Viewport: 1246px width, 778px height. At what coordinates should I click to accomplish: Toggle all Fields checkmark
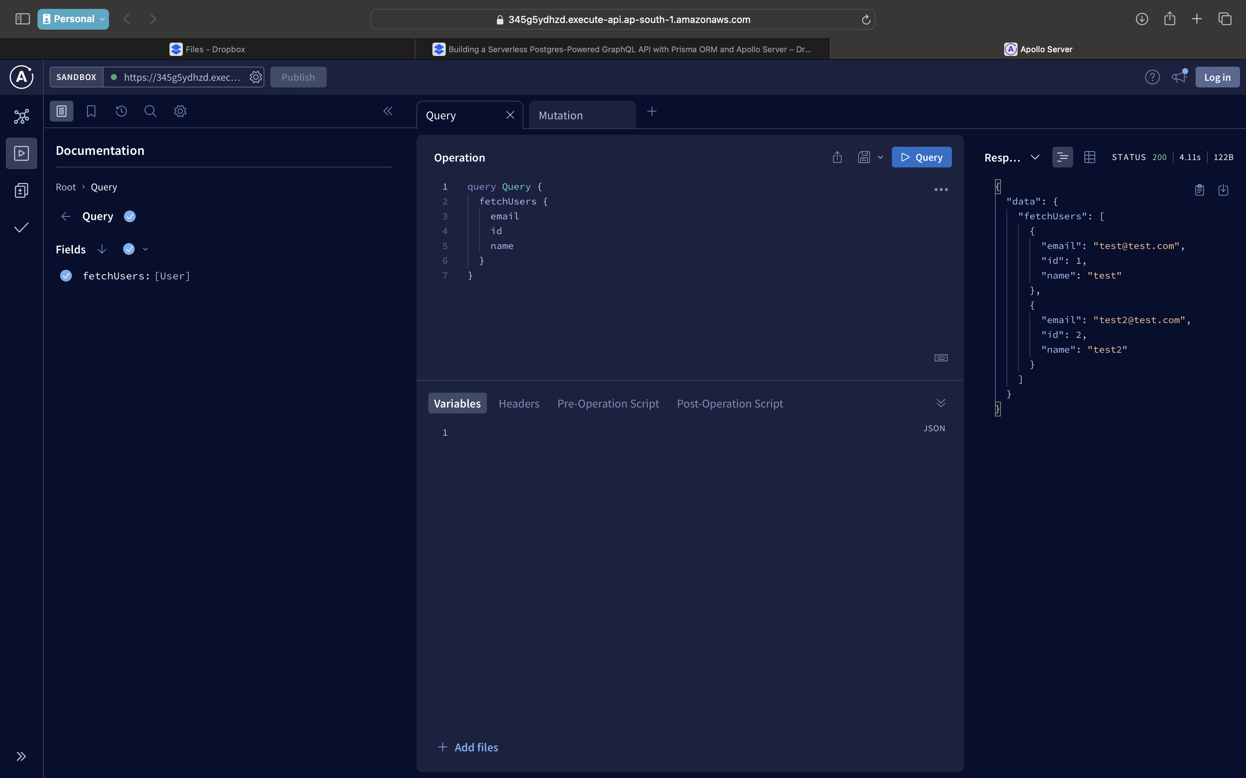(129, 249)
